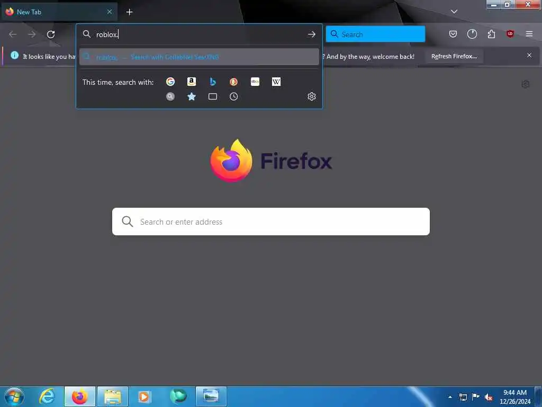Launch Internet Explorer from the taskbar
The height and width of the screenshot is (407, 542).
point(47,396)
